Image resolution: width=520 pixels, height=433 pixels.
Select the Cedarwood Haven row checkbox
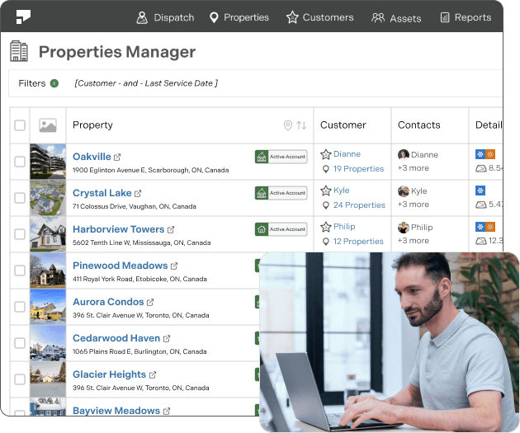tap(20, 344)
